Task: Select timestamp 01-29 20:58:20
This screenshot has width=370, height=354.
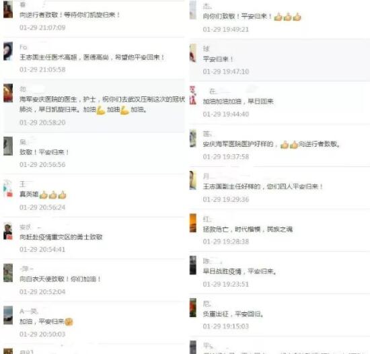Action: [x=42, y=122]
